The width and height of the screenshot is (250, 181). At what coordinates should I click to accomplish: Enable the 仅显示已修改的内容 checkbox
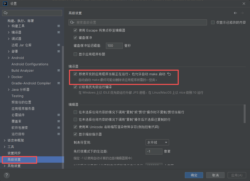213,22
